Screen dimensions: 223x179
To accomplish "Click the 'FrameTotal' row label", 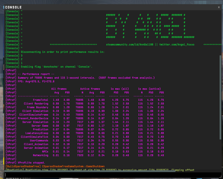I will coord(40,100).
